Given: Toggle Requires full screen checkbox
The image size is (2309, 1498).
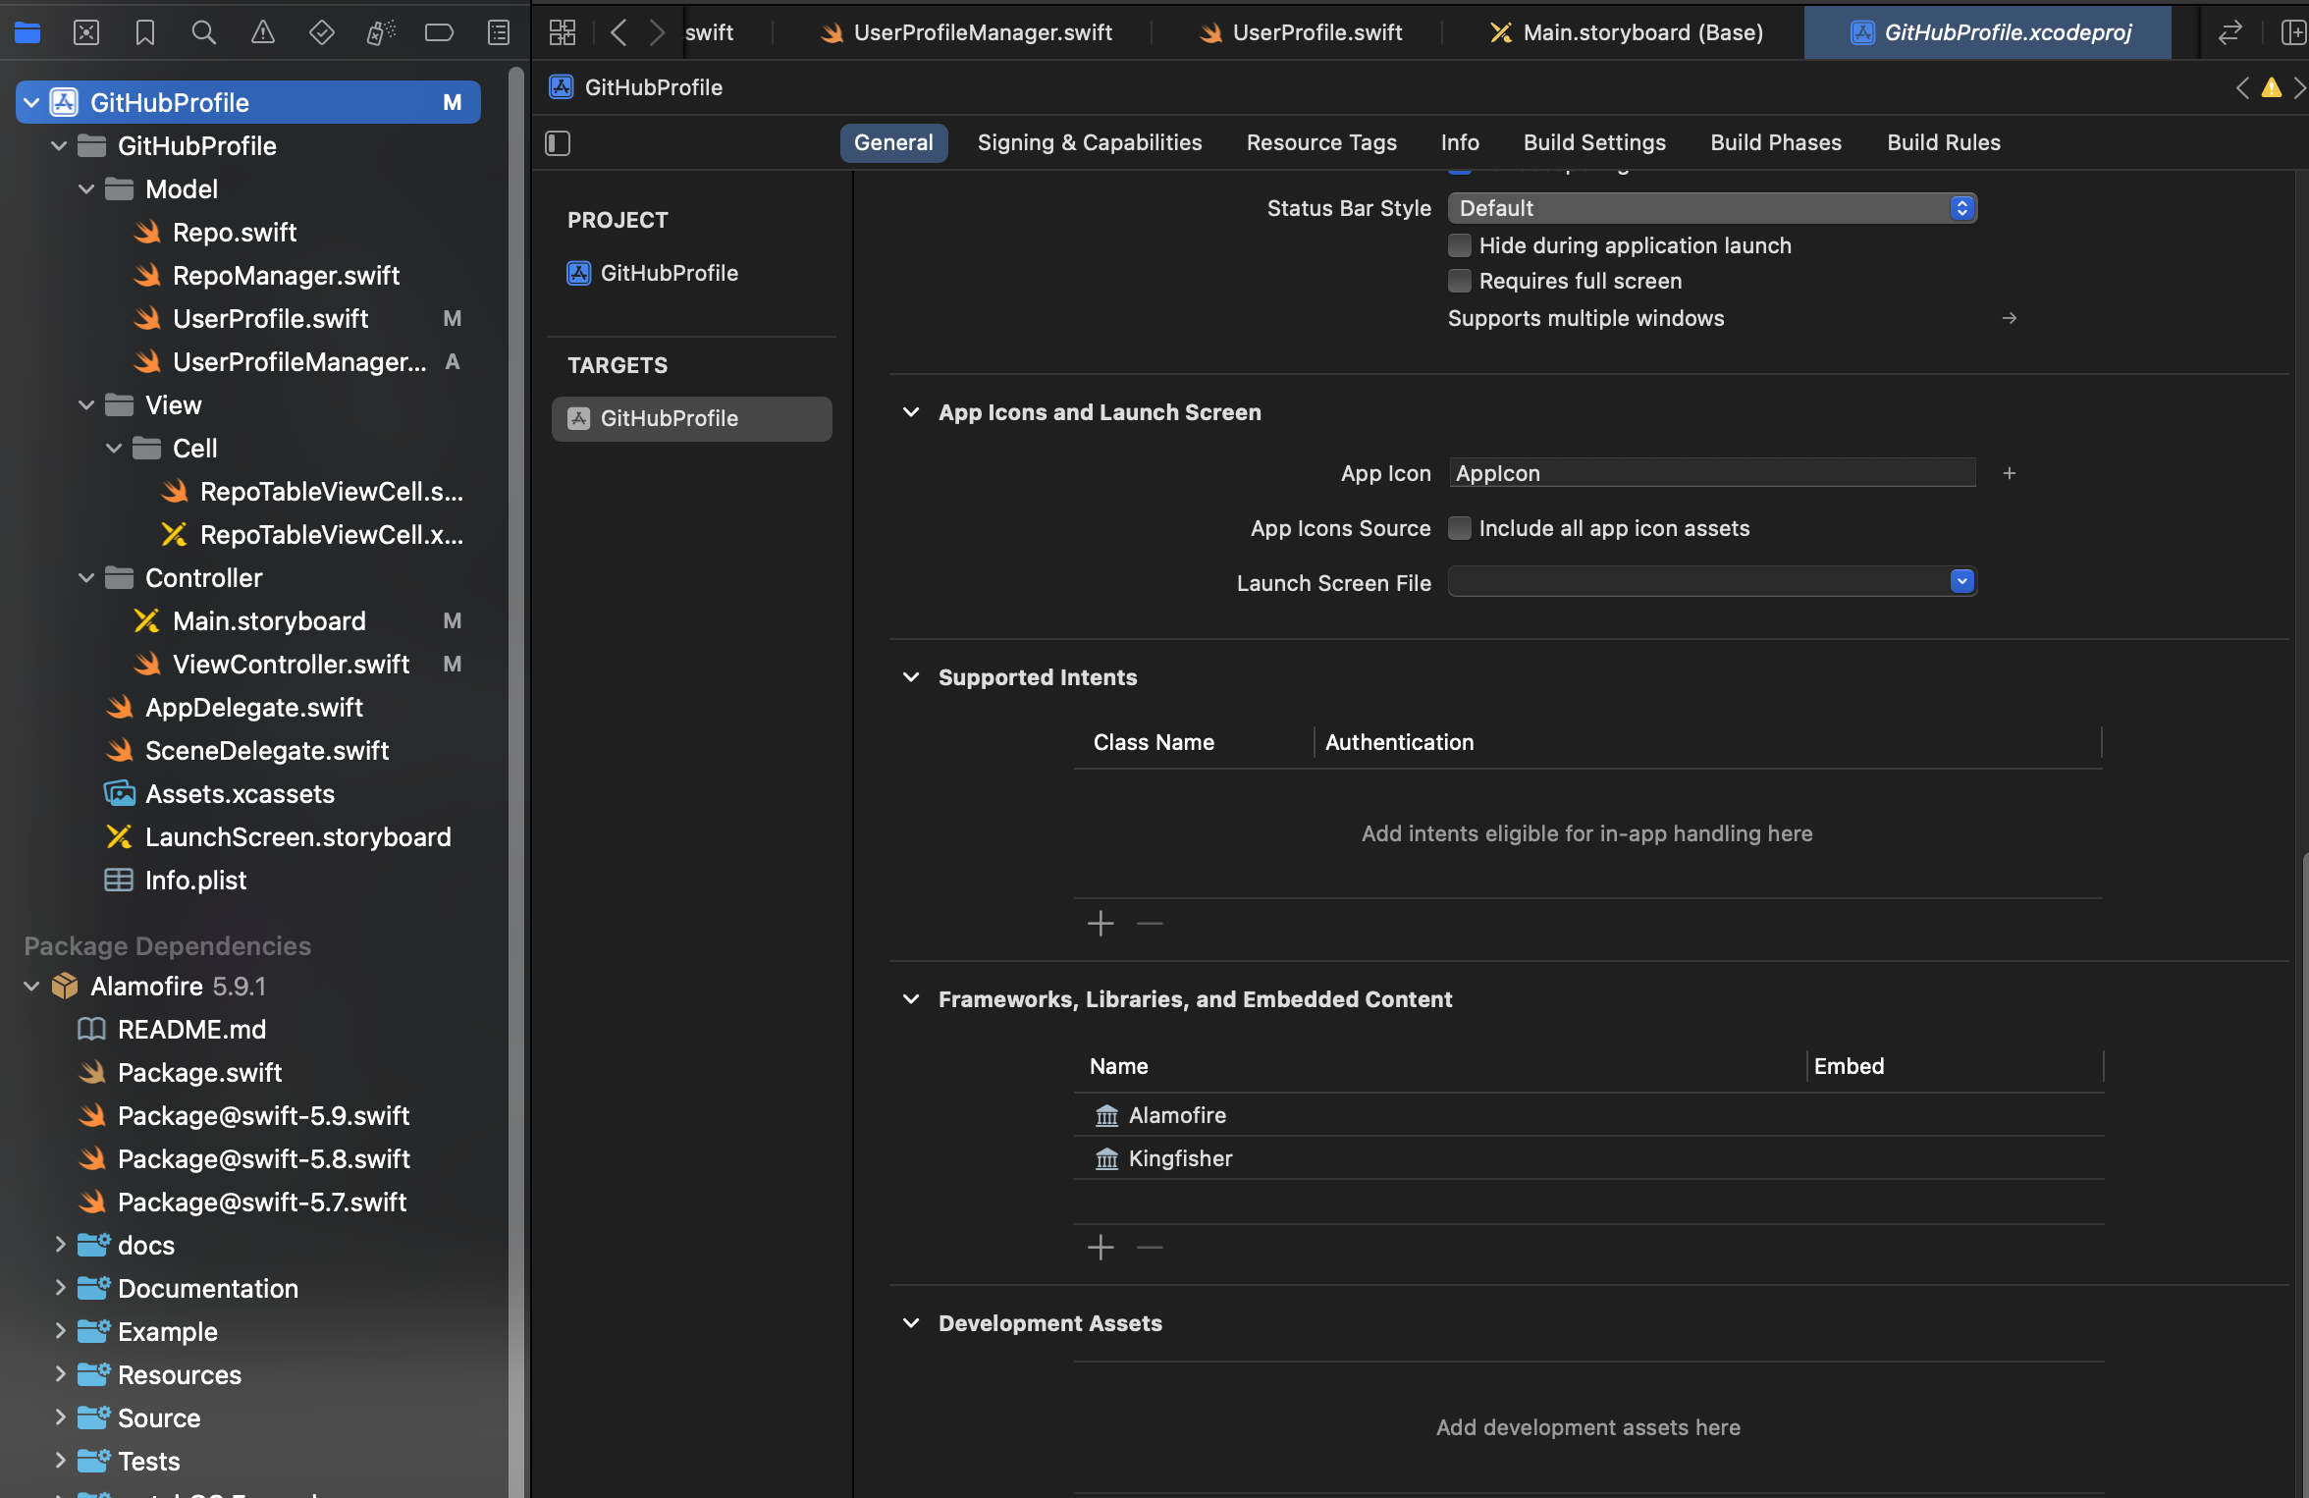Looking at the screenshot, I should 1460,281.
